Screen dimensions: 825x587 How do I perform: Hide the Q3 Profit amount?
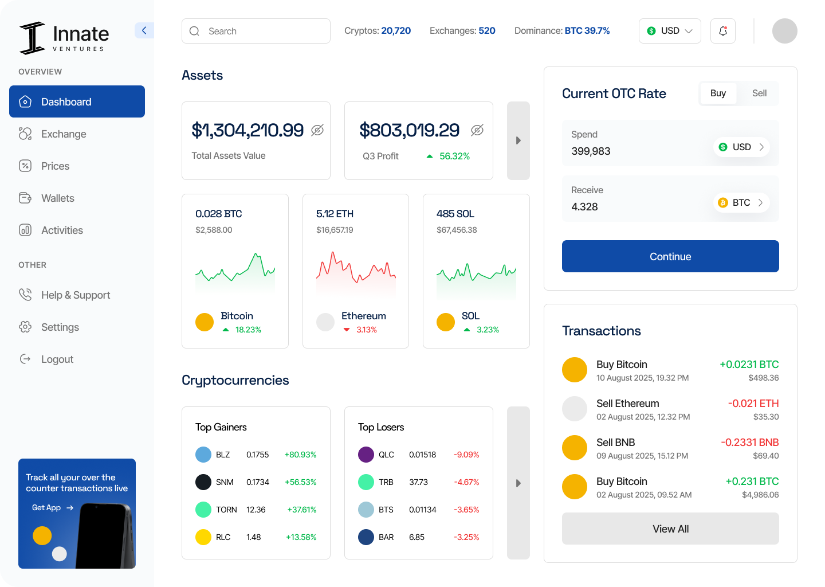click(x=477, y=131)
